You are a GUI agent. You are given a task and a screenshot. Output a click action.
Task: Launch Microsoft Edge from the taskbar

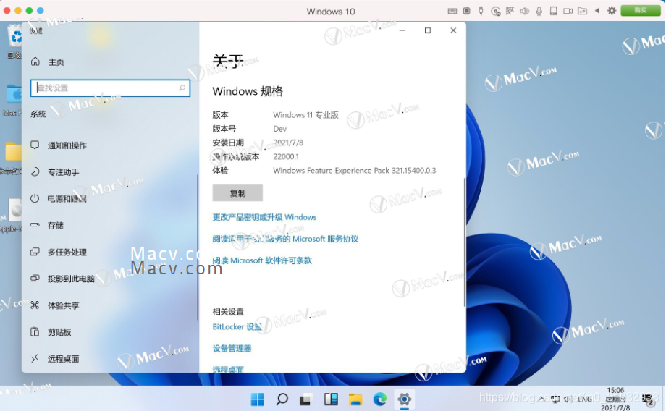(380, 399)
